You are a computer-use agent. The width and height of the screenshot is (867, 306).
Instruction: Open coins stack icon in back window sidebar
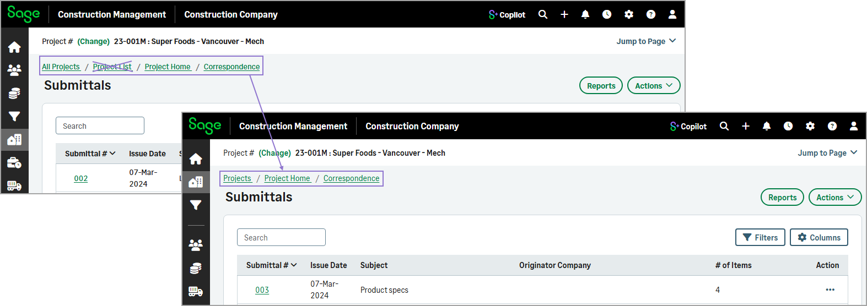14,94
